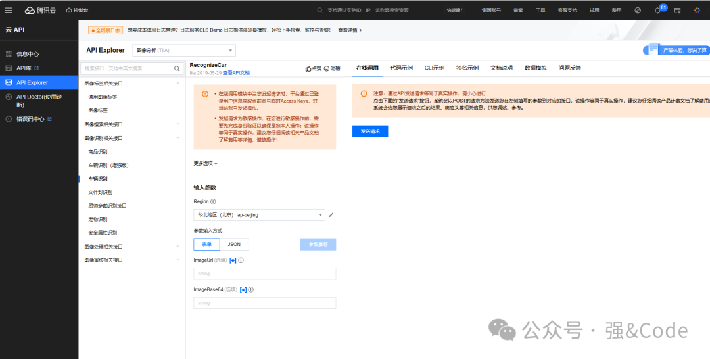Switch to the CLI示例 tab
Screen dimensions: 710x359
435,68
